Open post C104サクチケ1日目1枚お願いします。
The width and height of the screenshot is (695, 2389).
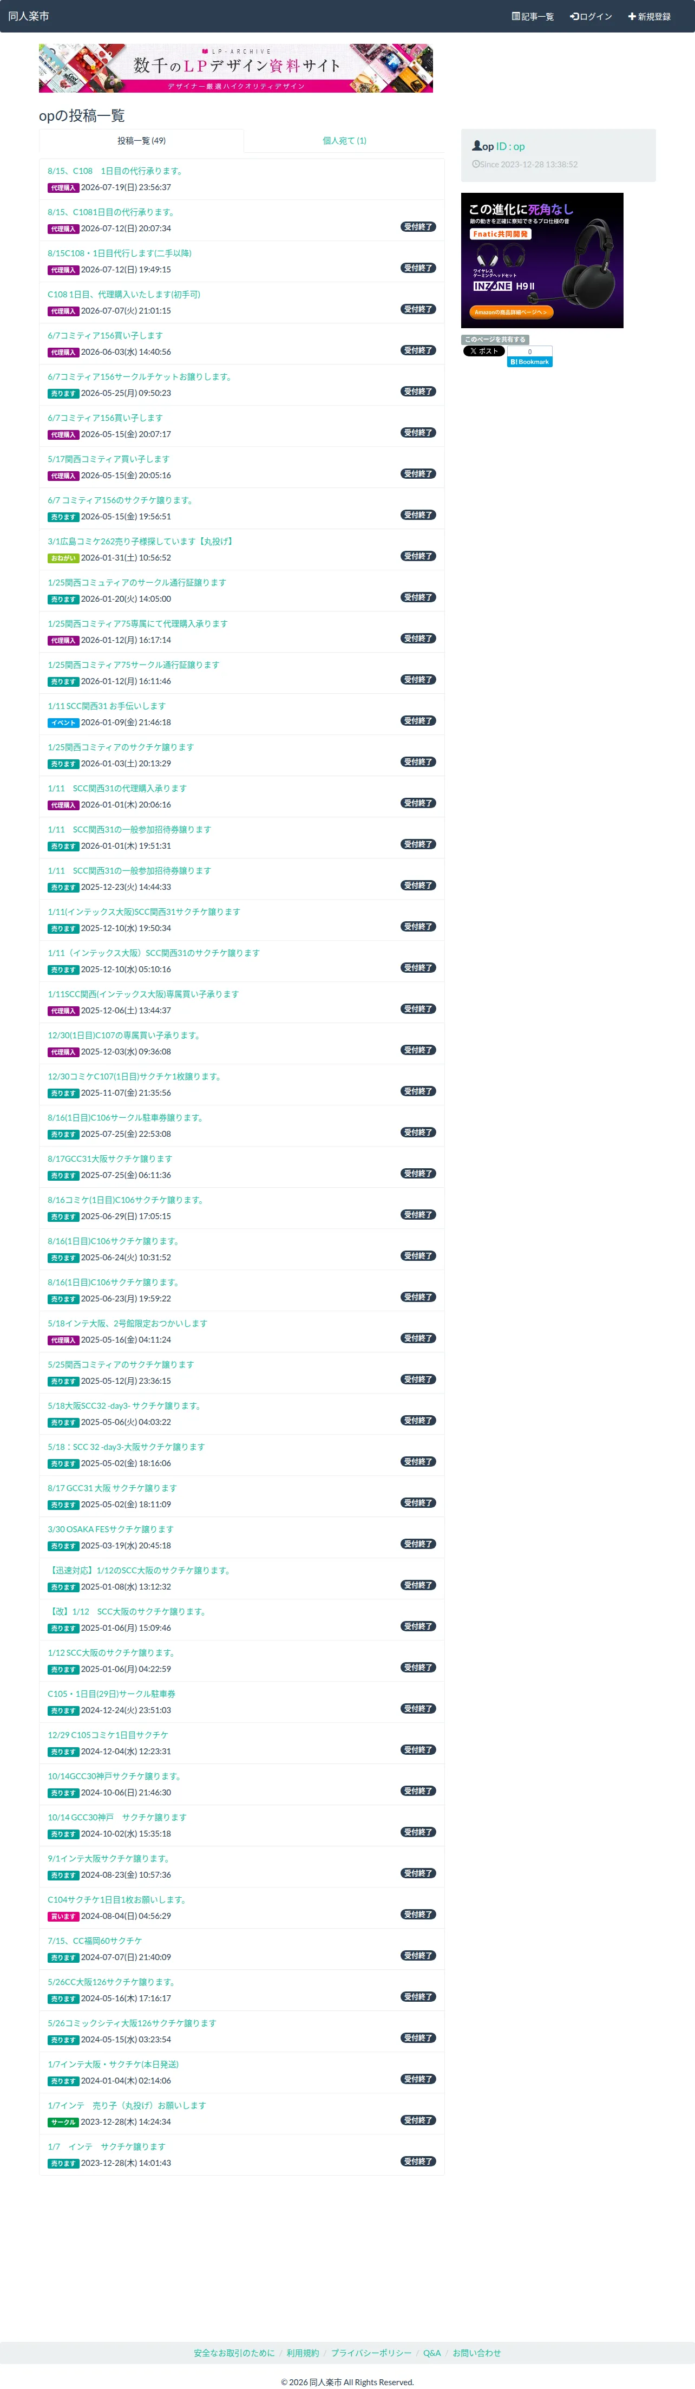tap(117, 1899)
